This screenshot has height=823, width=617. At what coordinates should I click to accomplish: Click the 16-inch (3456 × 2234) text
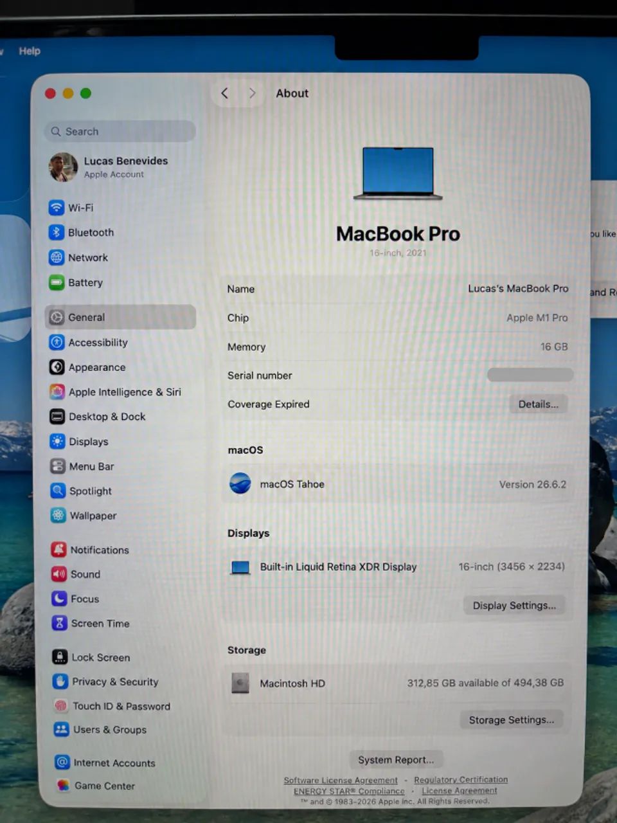pos(512,566)
